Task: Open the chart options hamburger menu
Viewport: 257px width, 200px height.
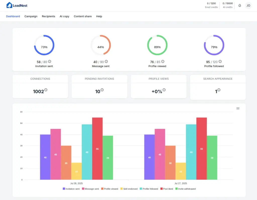Action: point(238,108)
